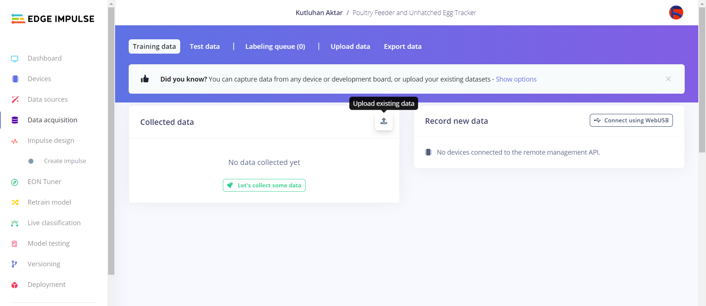
Task: Click the EON Tuner compass icon
Action: pos(15,182)
